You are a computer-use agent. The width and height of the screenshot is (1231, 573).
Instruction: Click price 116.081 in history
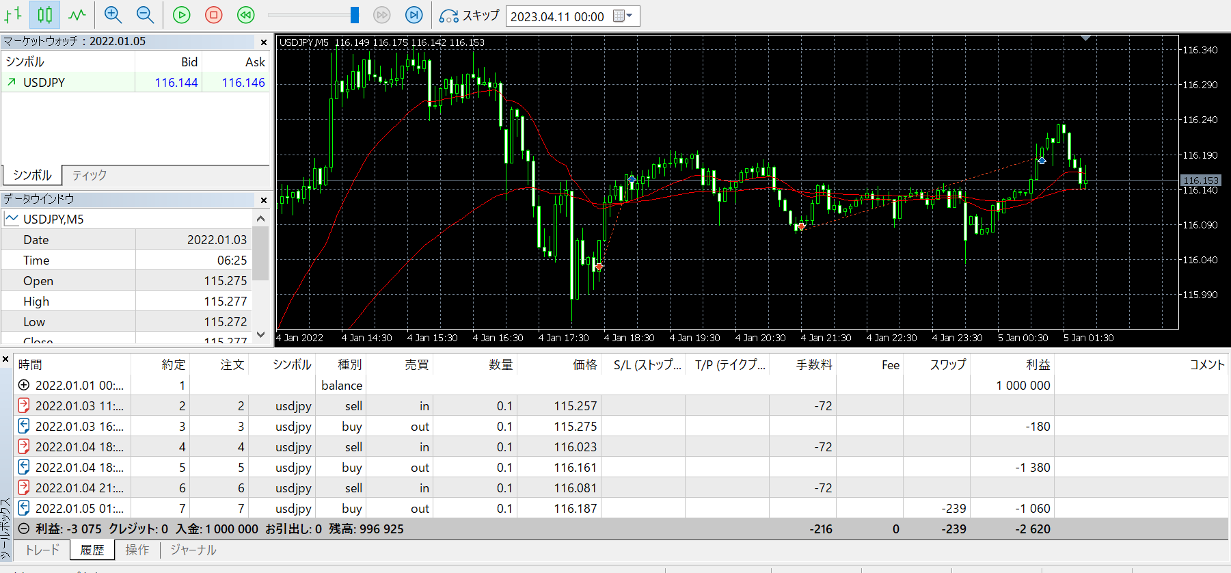click(x=575, y=488)
